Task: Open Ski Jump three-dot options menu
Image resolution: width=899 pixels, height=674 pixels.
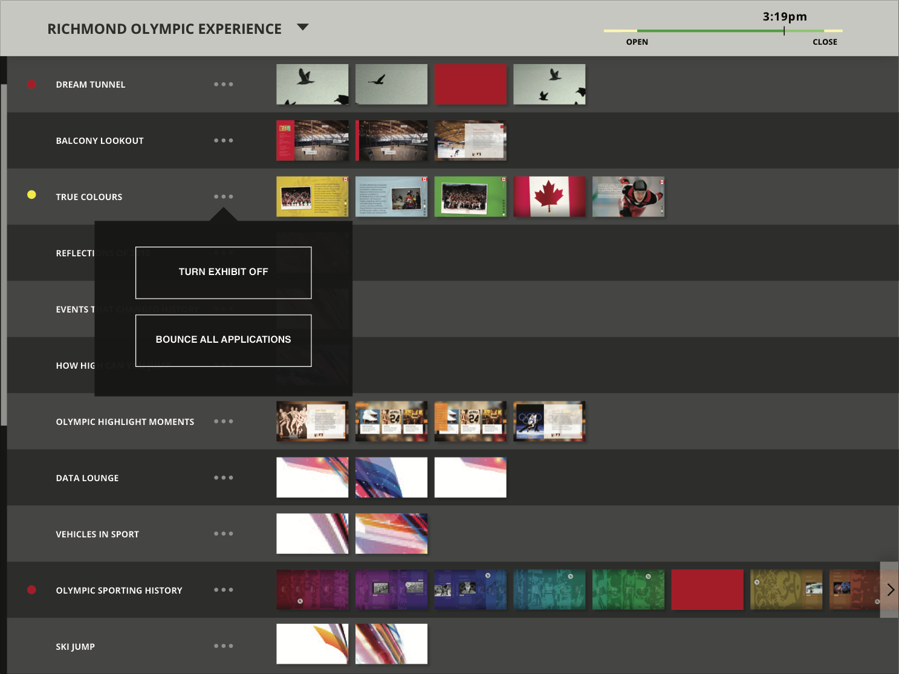Action: tap(223, 646)
